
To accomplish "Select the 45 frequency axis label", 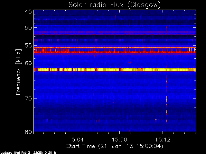I will click(x=28, y=12).
